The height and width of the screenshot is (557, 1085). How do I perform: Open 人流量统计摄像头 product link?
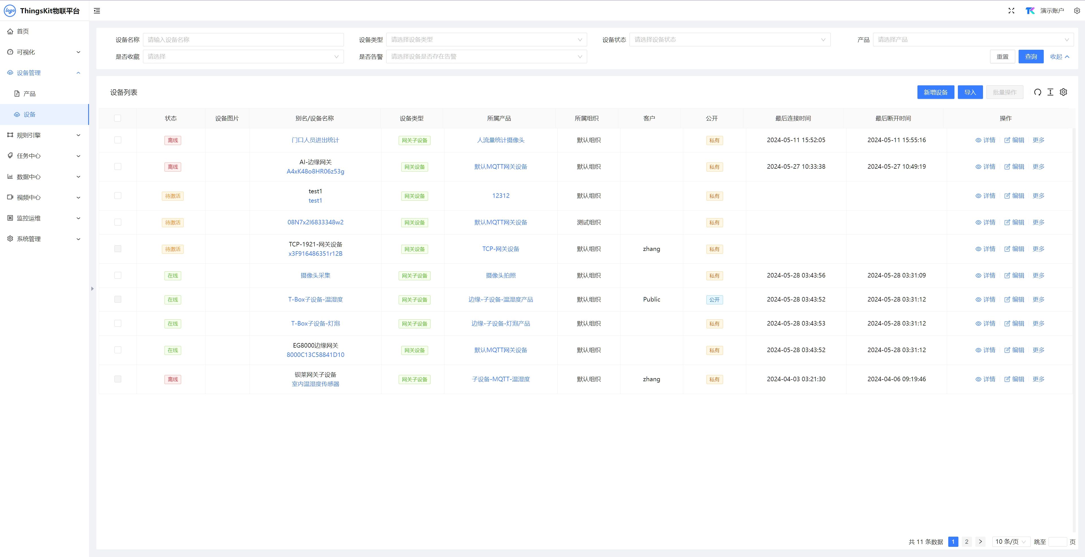500,140
